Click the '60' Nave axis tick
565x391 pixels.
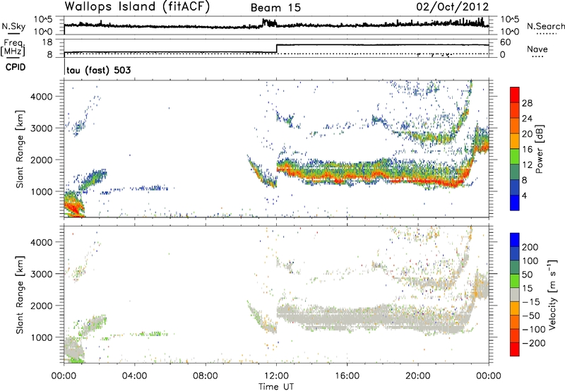click(x=505, y=42)
